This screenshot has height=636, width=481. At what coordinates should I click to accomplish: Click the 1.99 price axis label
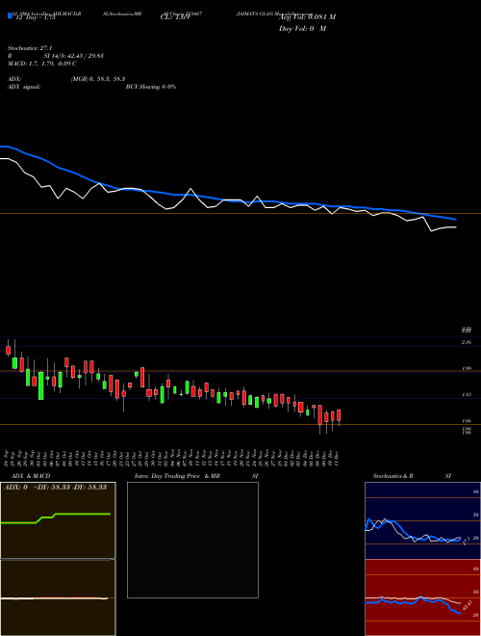[466, 369]
